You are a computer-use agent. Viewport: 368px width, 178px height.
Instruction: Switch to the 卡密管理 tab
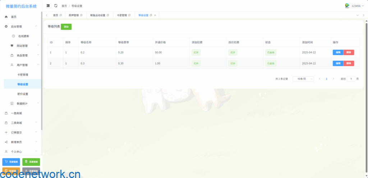(x=122, y=15)
